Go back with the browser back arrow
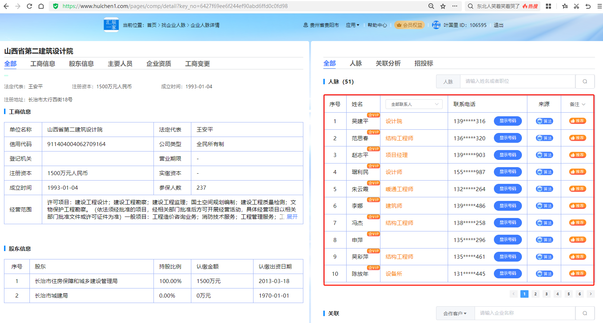 point(7,6)
